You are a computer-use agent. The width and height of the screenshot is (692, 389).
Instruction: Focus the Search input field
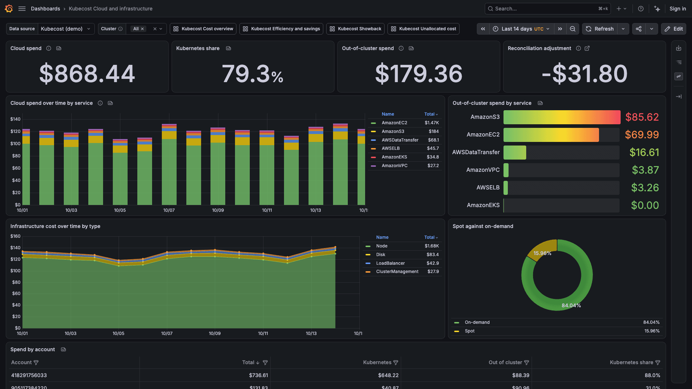547,9
